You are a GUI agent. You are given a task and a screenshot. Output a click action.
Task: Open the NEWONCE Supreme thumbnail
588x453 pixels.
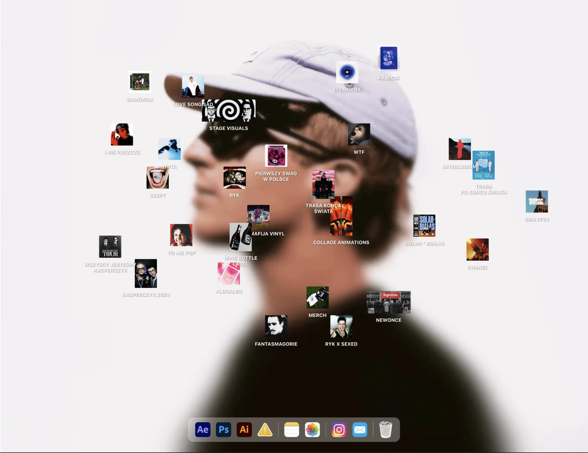pyautogui.click(x=389, y=302)
